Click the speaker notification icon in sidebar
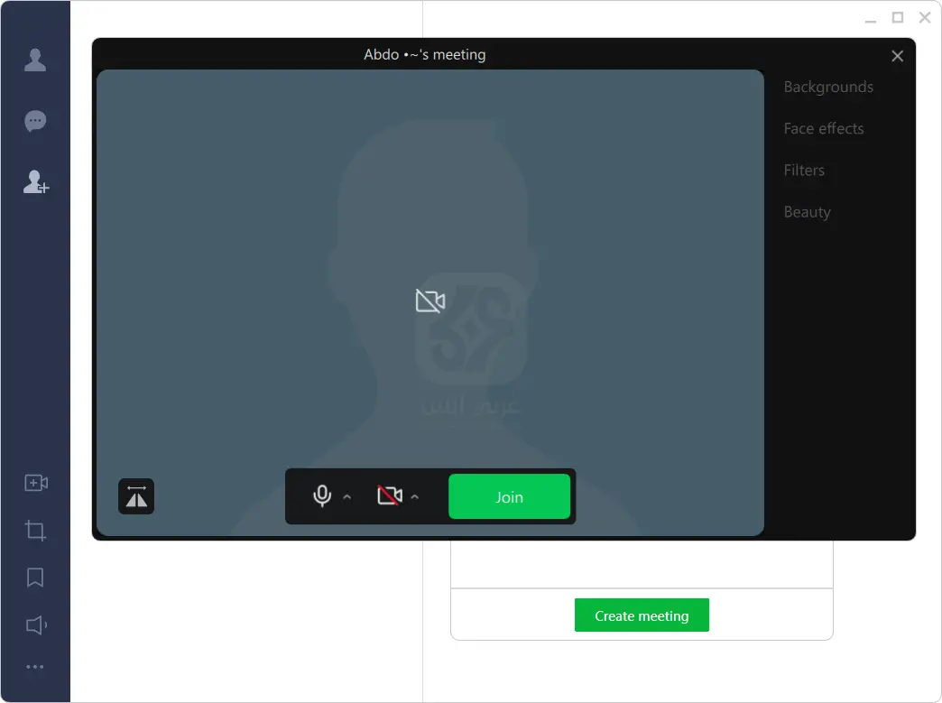This screenshot has height=703, width=942. click(35, 624)
